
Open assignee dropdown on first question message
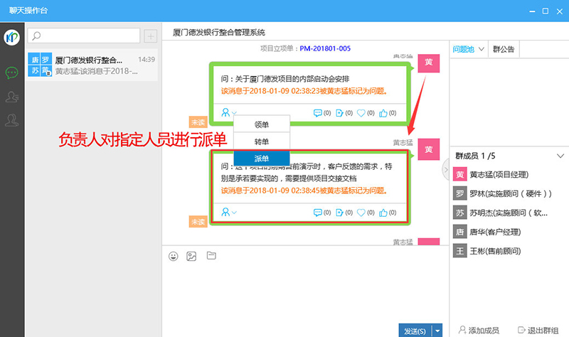[229, 112]
